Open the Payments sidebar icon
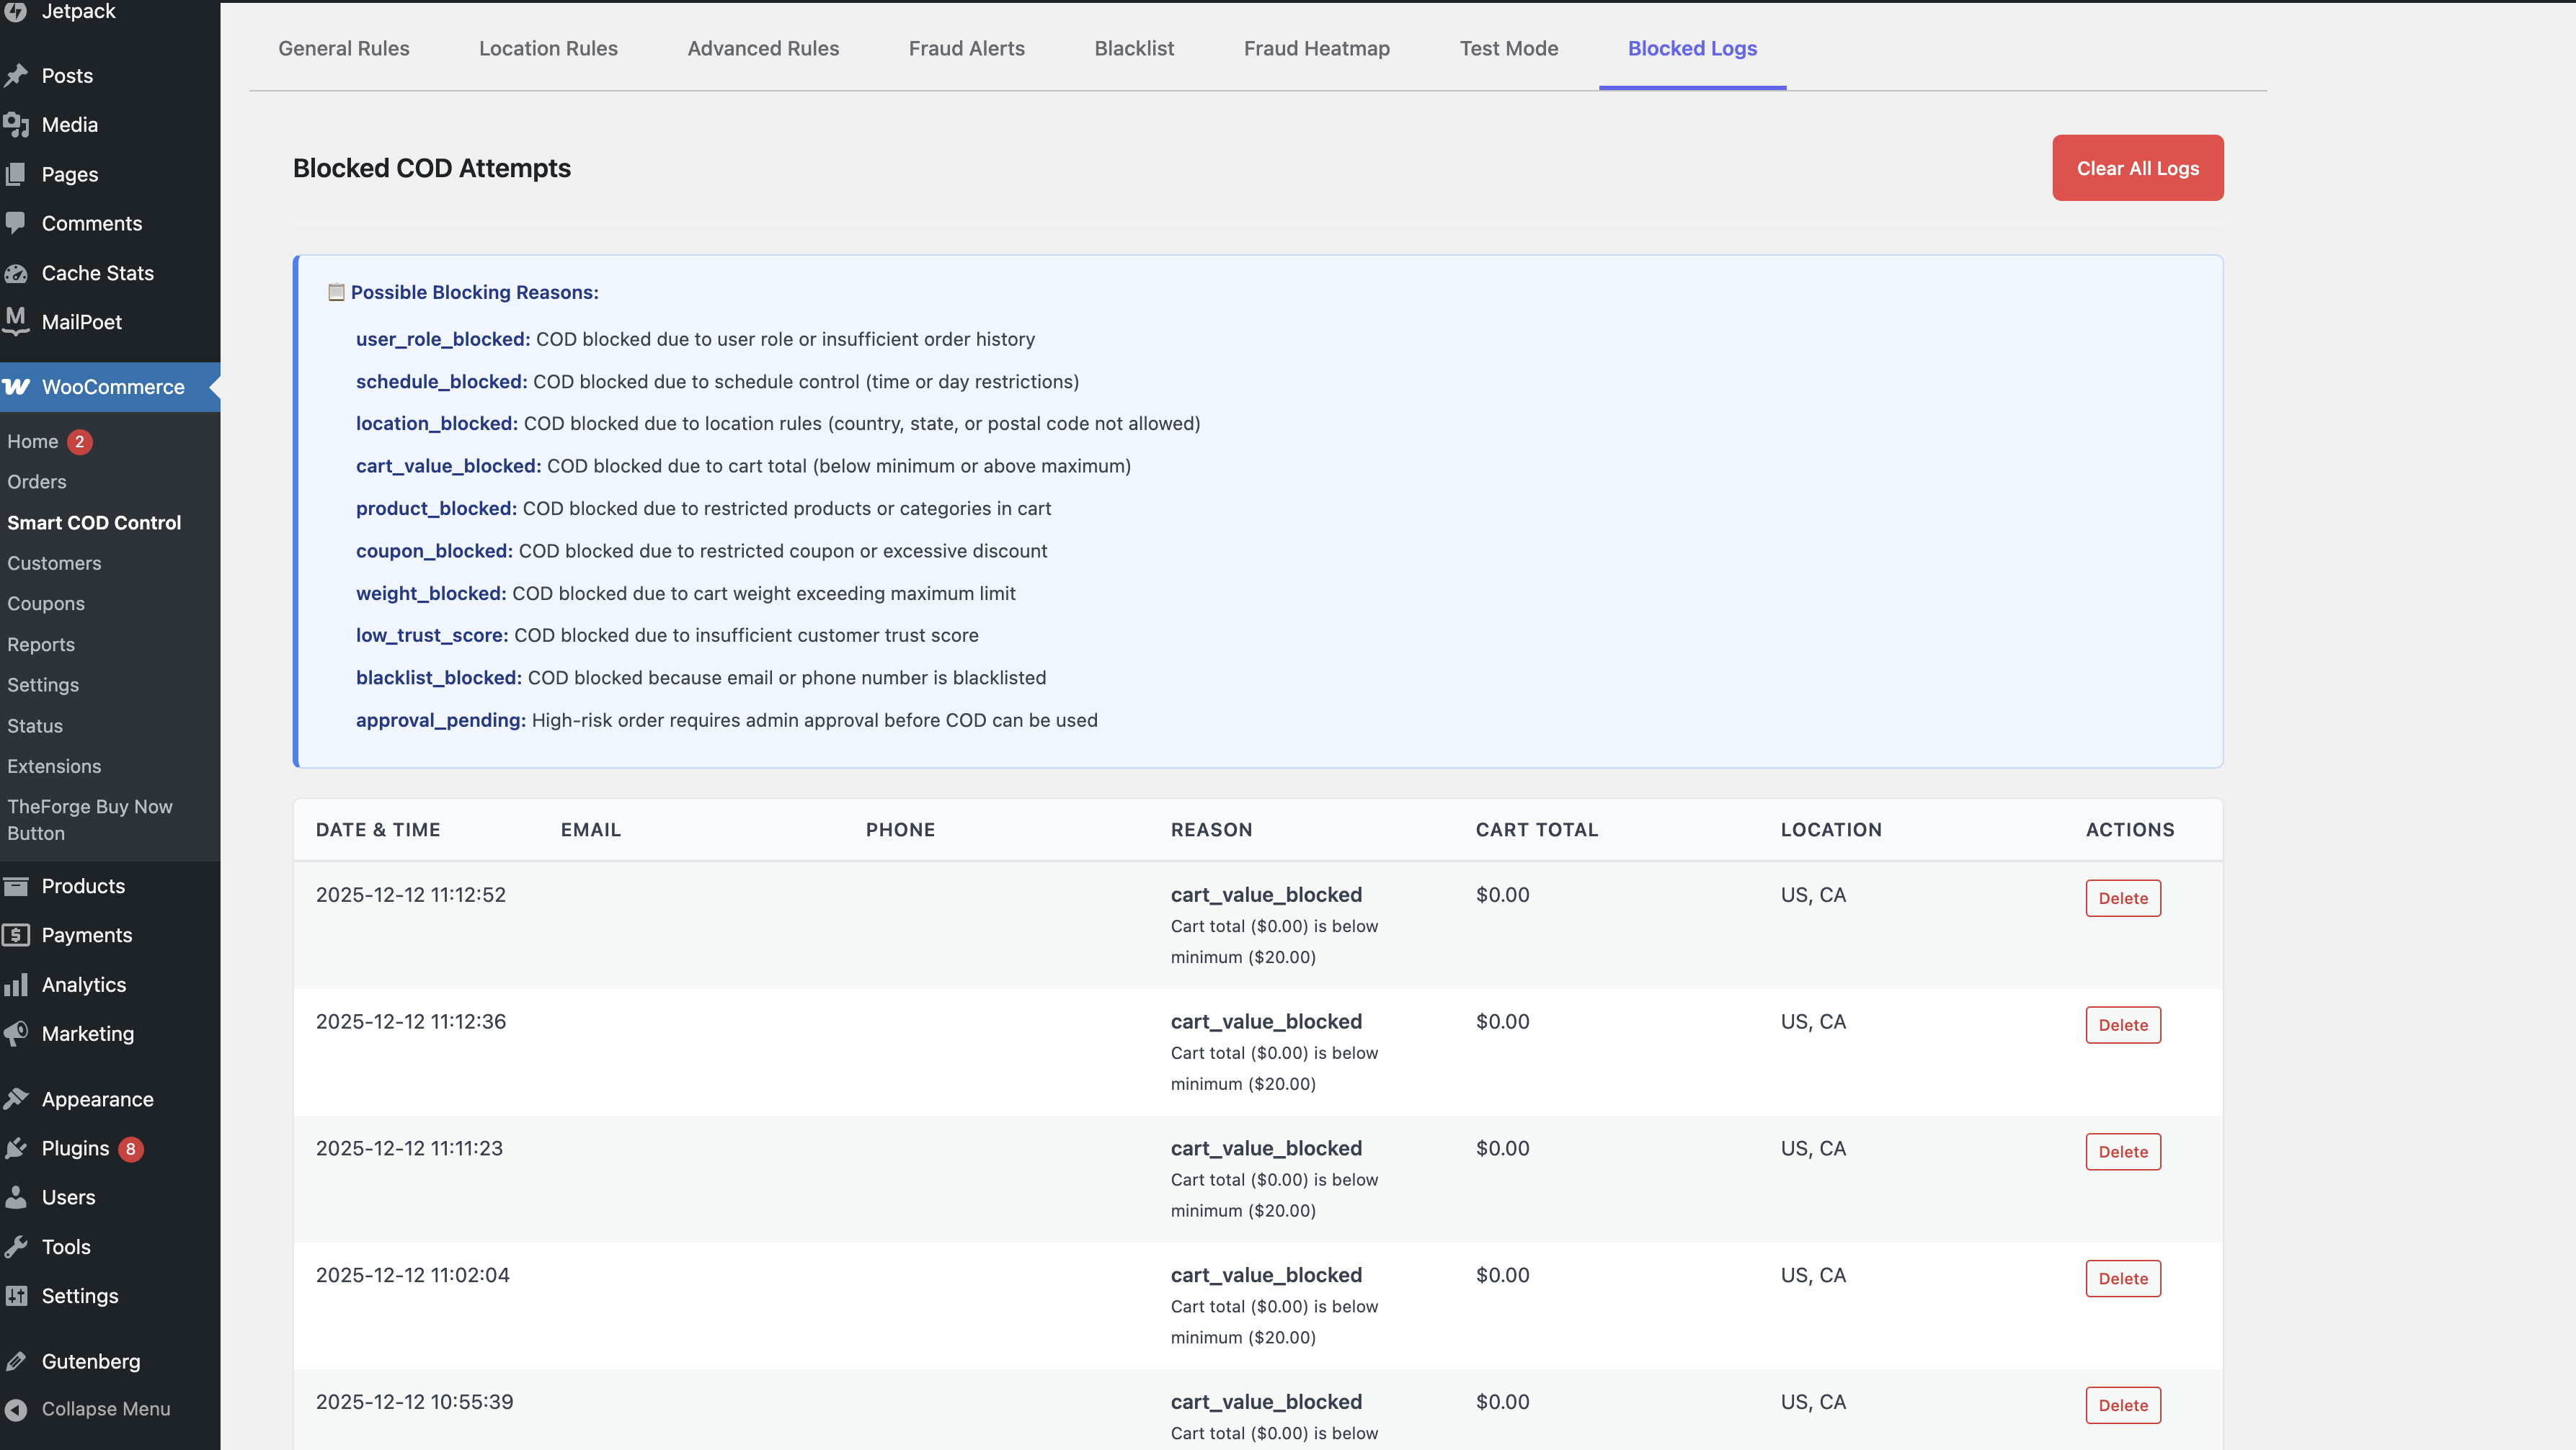The width and height of the screenshot is (2576, 1450). pyautogui.click(x=16, y=934)
